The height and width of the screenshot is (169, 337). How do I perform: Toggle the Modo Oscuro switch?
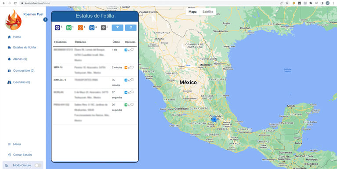tap(38, 165)
